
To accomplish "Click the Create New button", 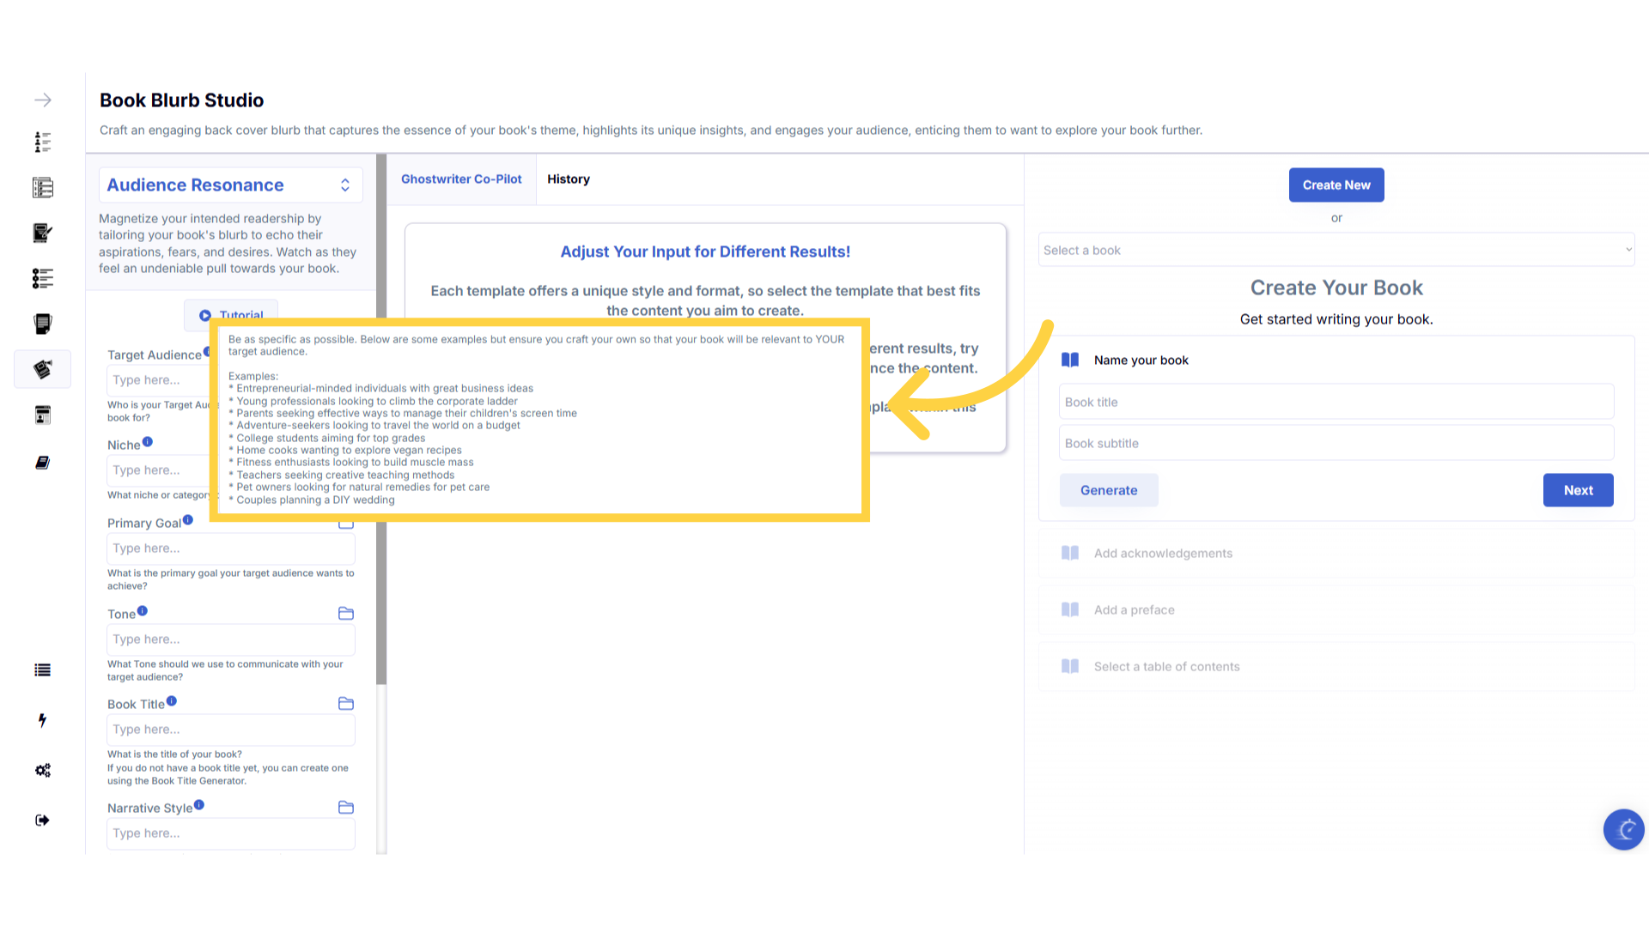I will [1336, 185].
